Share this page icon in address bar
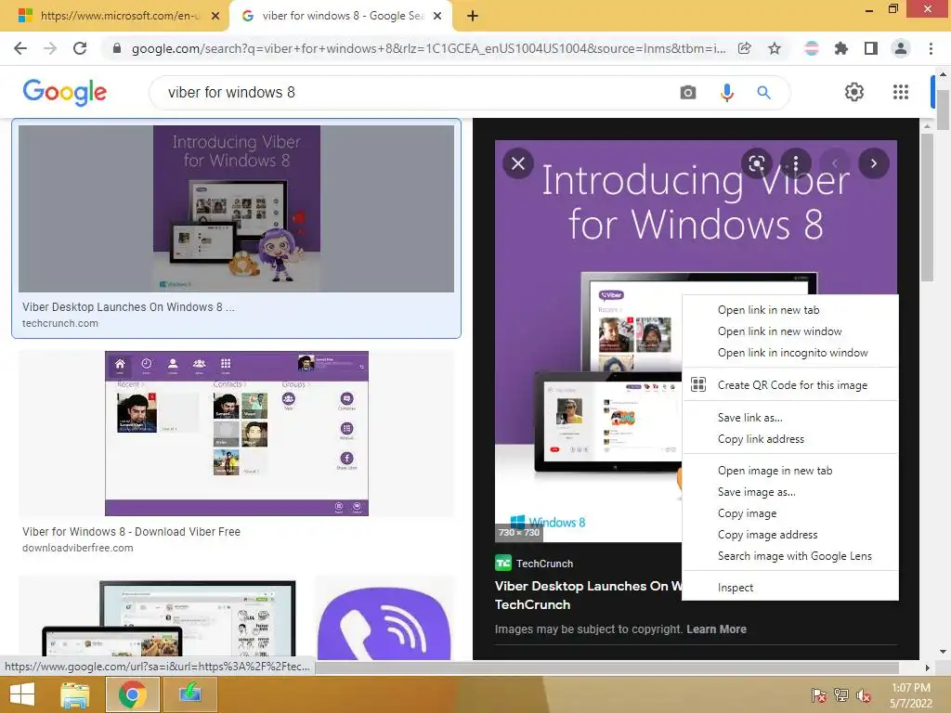Image resolution: width=951 pixels, height=713 pixels. [745, 48]
